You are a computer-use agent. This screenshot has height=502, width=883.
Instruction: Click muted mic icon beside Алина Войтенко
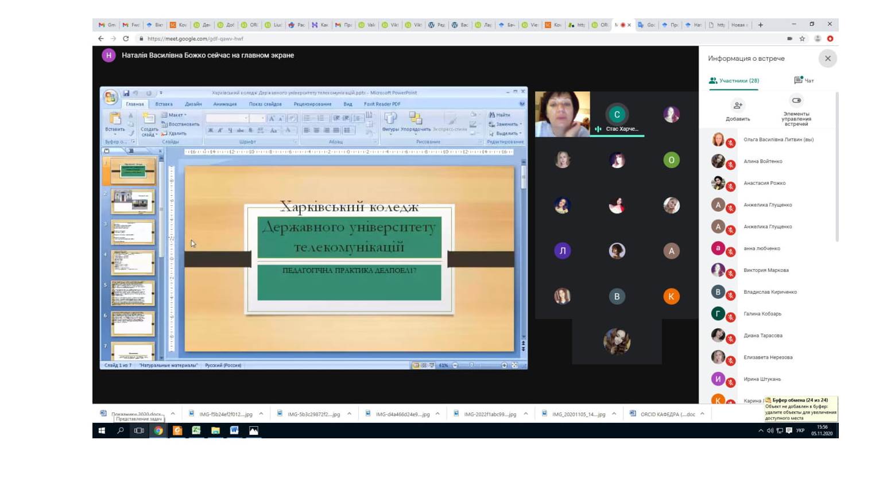click(731, 165)
